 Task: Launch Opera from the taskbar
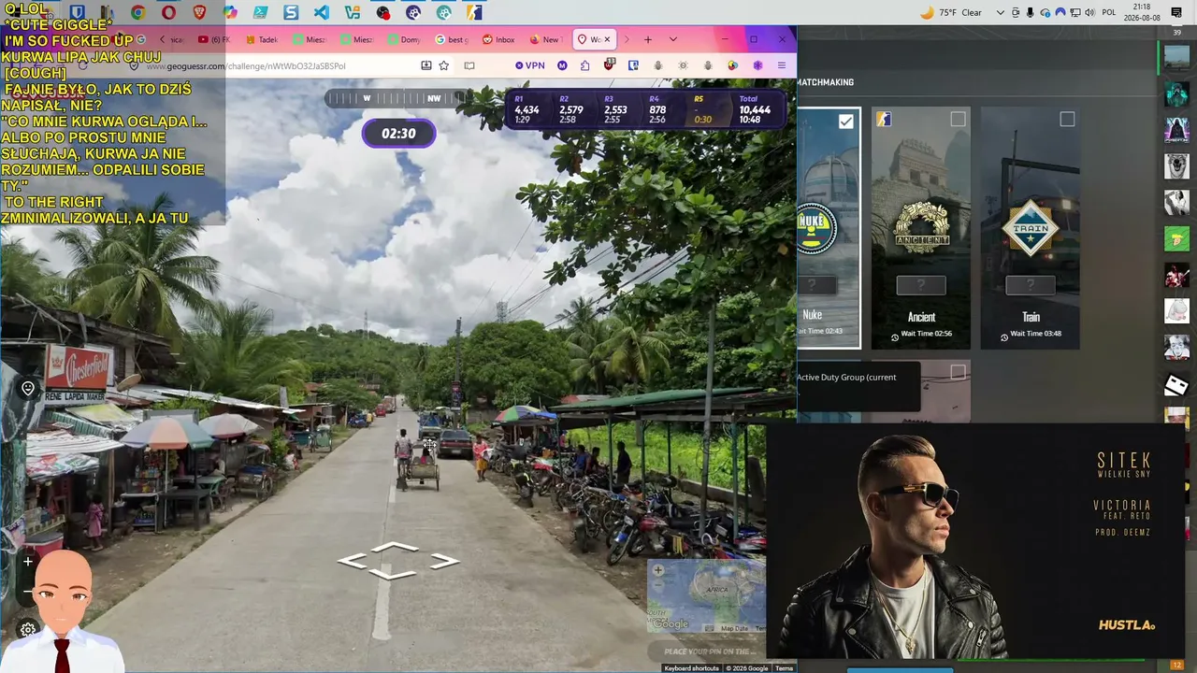click(168, 12)
